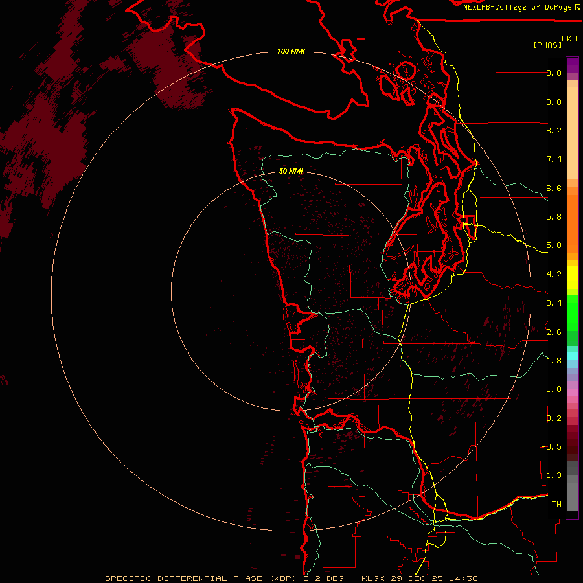Click the 2.6 scale value
The height and width of the screenshot is (583, 583).
click(554, 332)
